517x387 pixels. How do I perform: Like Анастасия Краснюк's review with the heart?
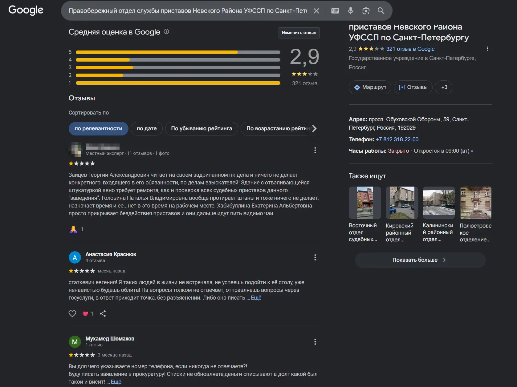coord(72,314)
